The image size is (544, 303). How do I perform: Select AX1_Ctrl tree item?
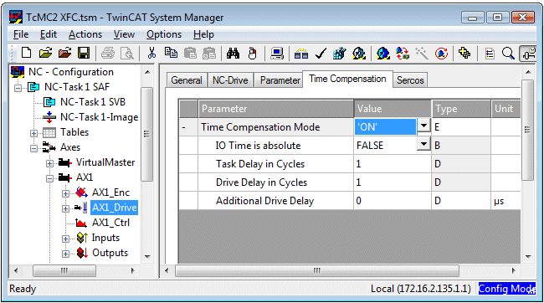(110, 223)
